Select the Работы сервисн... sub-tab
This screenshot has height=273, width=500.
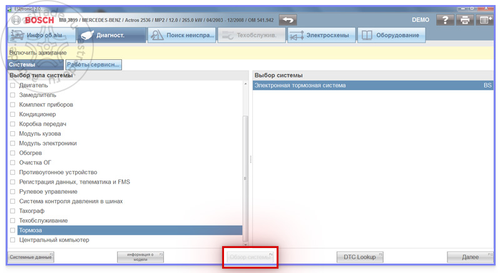click(93, 64)
